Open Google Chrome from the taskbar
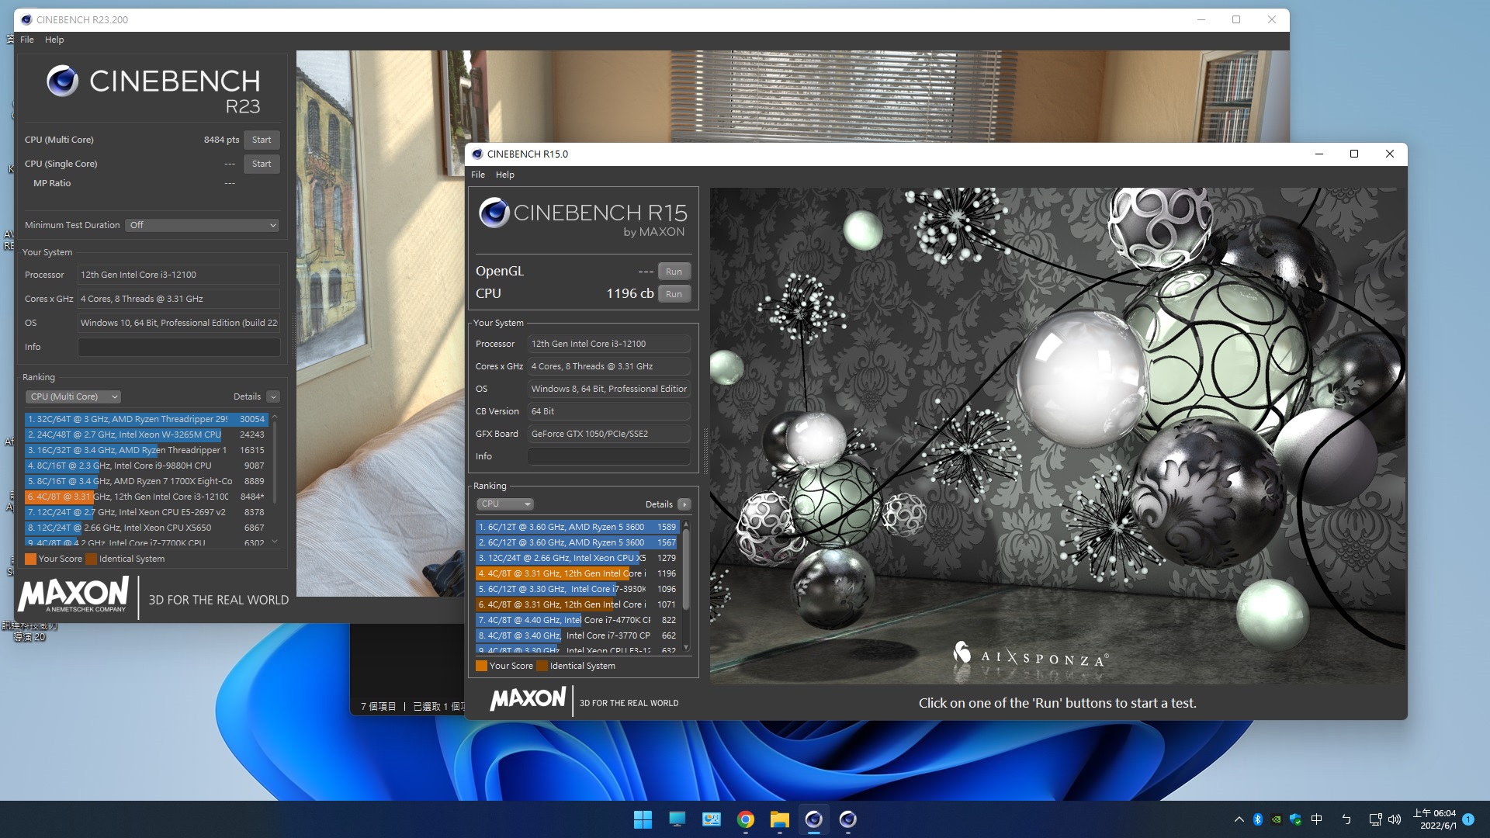Image resolution: width=1490 pixels, height=838 pixels. 745,819
